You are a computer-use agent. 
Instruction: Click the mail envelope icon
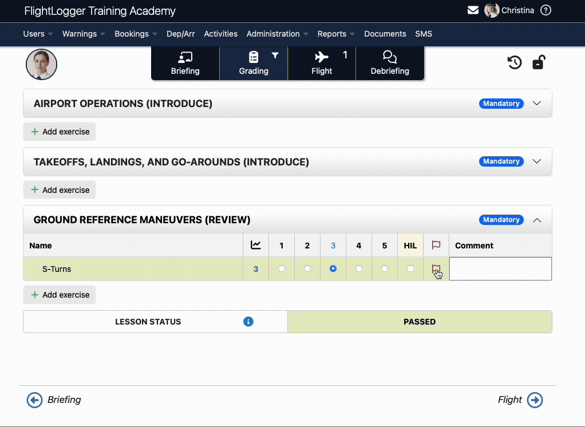[x=473, y=10]
